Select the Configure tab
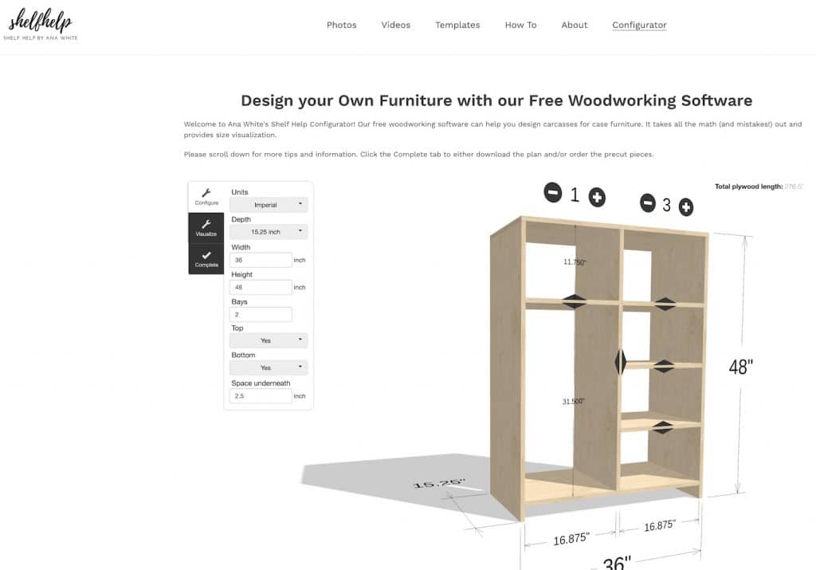Image resolution: width=816 pixels, height=570 pixels. [206, 197]
